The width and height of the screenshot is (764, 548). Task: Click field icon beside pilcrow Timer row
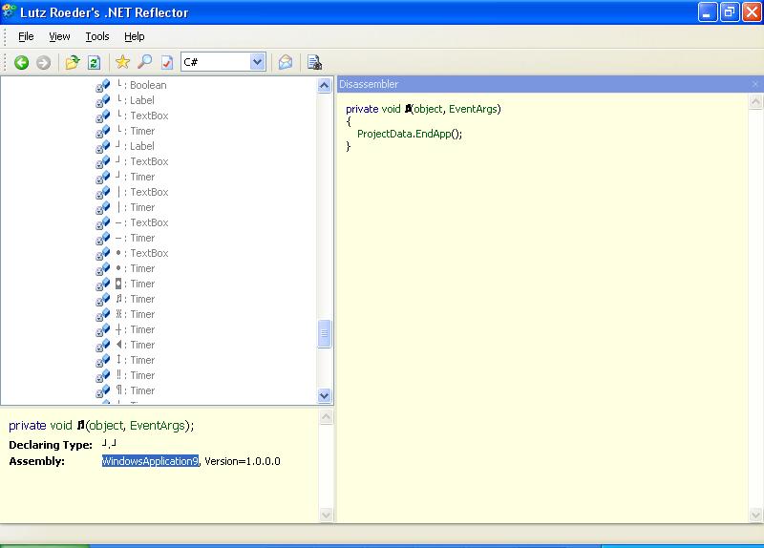pyautogui.click(x=103, y=391)
